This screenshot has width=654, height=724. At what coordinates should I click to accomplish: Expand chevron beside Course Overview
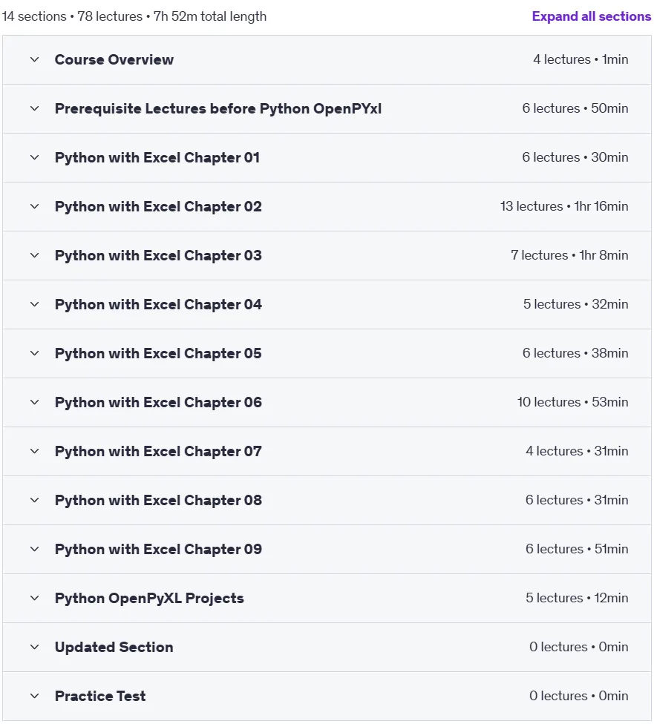(34, 59)
